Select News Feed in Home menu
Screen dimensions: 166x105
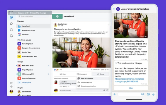click(x=33, y=26)
